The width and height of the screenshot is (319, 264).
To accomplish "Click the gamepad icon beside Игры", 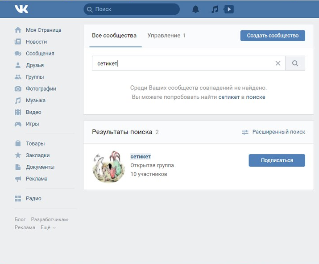I will coord(18,124).
